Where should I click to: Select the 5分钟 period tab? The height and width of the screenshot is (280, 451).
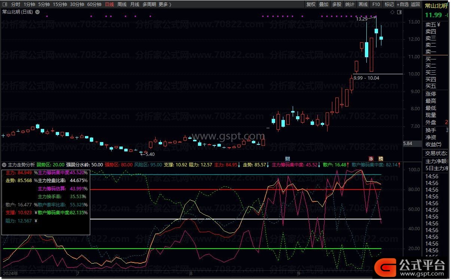[44, 4]
